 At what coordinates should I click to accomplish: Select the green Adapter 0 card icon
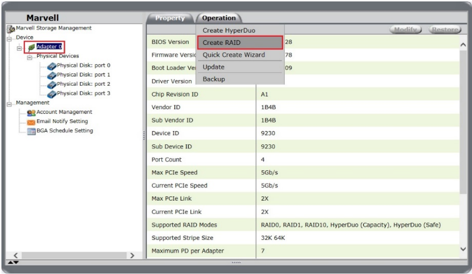pyautogui.click(x=31, y=47)
